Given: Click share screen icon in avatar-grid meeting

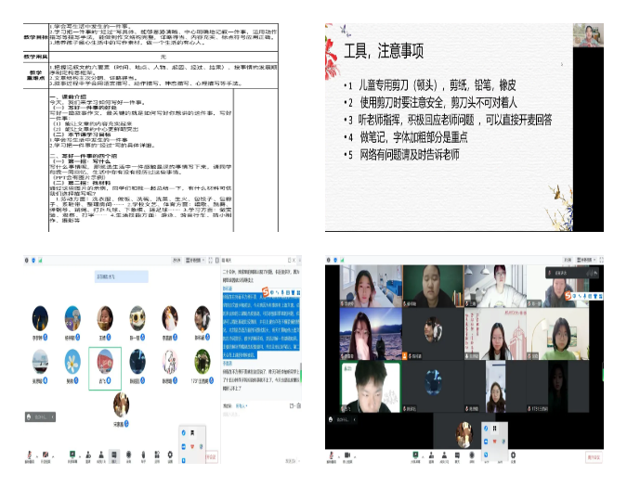Looking at the screenshot, I should (x=72, y=456).
